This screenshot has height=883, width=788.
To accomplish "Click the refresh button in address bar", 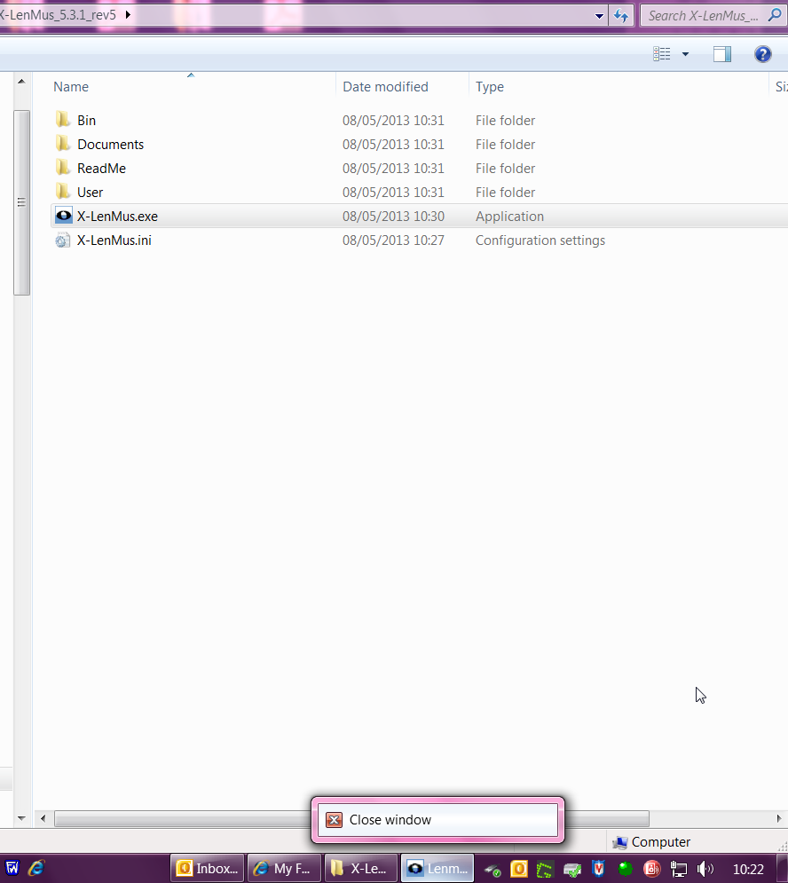I will pos(620,16).
